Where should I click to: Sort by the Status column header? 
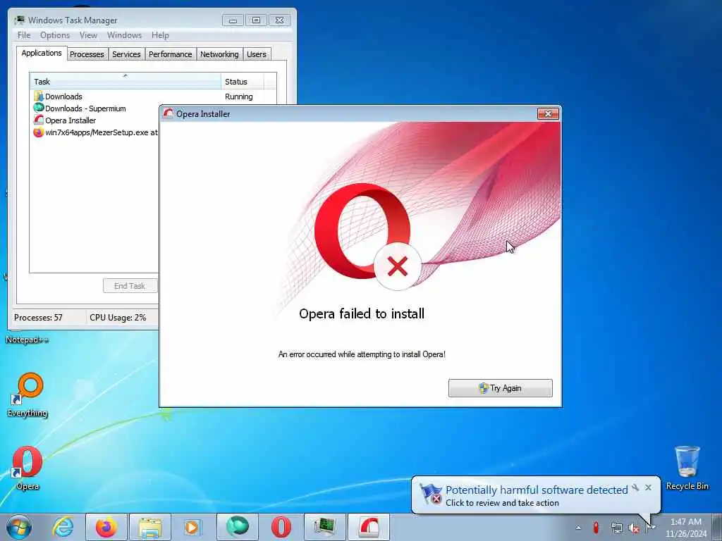243,82
